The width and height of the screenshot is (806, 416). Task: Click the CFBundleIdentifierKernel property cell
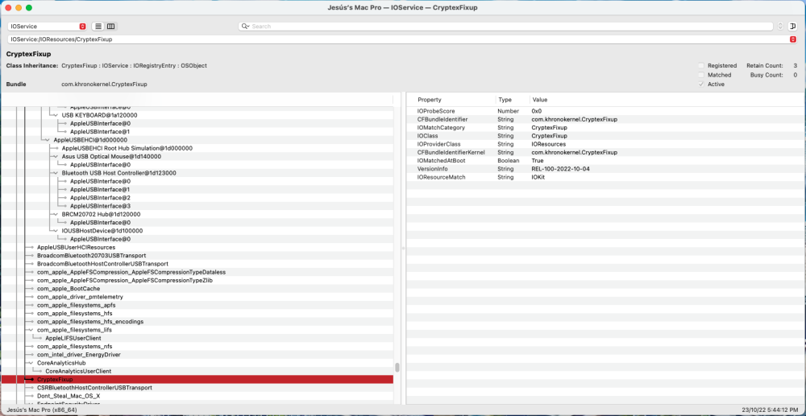click(451, 152)
